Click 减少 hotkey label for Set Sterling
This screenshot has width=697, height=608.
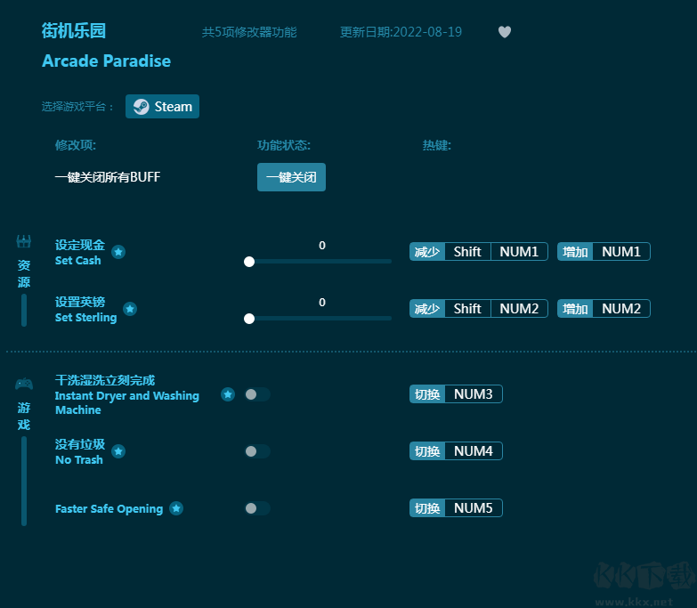[427, 309]
